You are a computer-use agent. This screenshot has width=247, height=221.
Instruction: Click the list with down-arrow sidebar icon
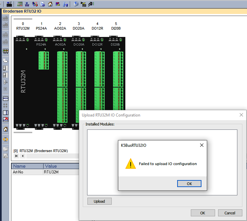pyautogui.click(x=6, y=82)
